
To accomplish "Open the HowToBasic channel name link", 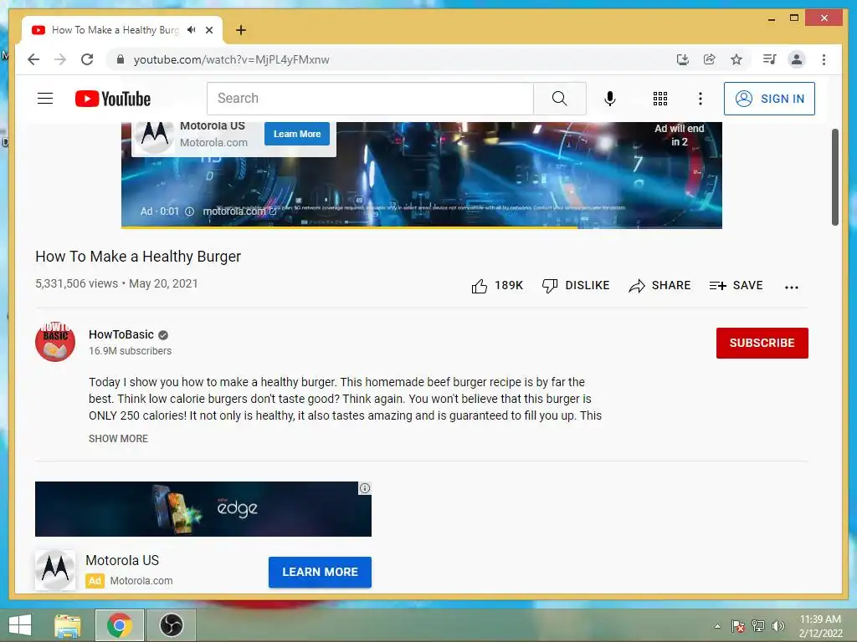I will (x=121, y=334).
